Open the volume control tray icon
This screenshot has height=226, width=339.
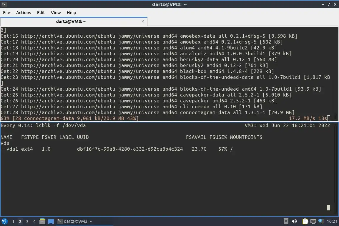pyautogui.click(x=295, y=221)
